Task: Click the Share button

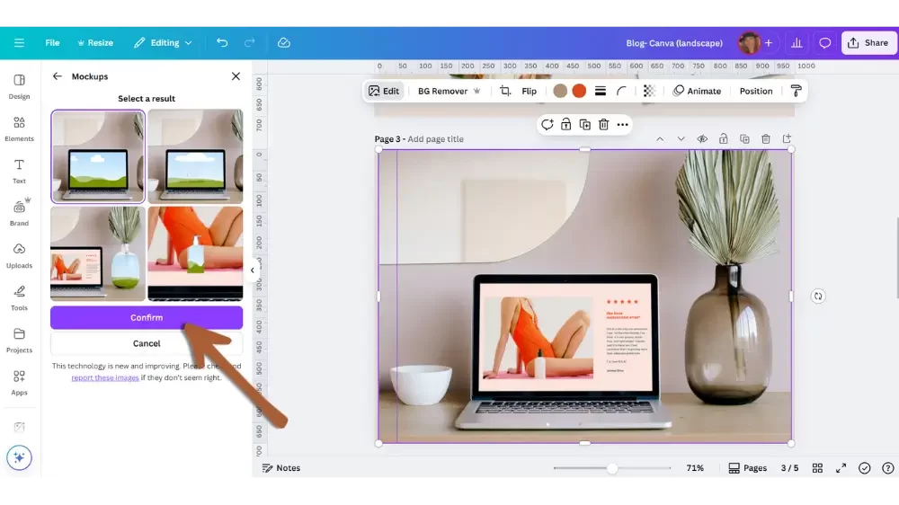Action: (x=868, y=43)
